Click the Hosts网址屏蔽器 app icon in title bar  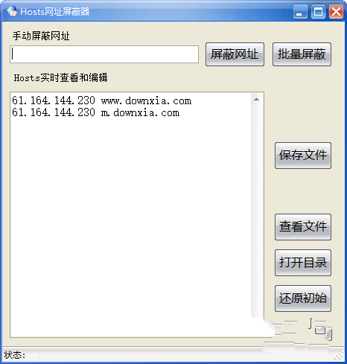12,11
